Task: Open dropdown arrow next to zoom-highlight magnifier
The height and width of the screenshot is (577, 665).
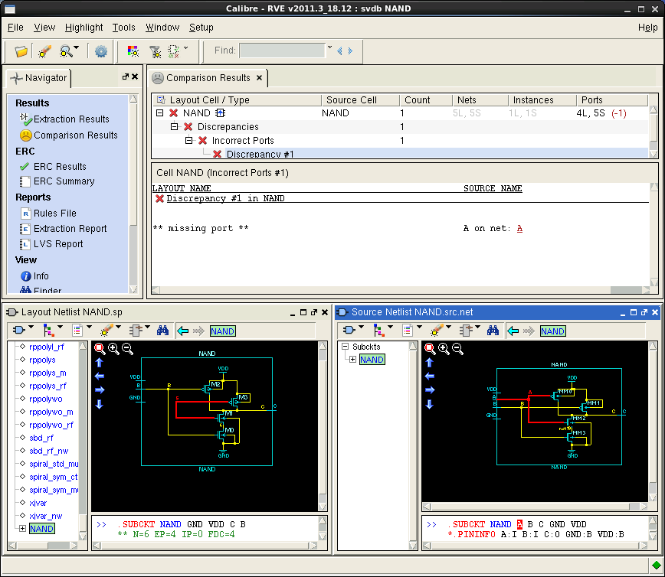Action: click(77, 47)
